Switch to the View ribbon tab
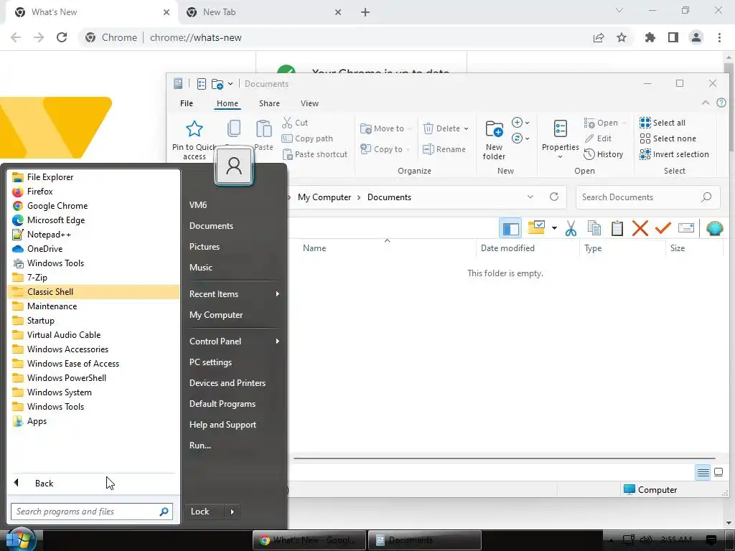Viewport: 735px width, 551px height. (309, 103)
